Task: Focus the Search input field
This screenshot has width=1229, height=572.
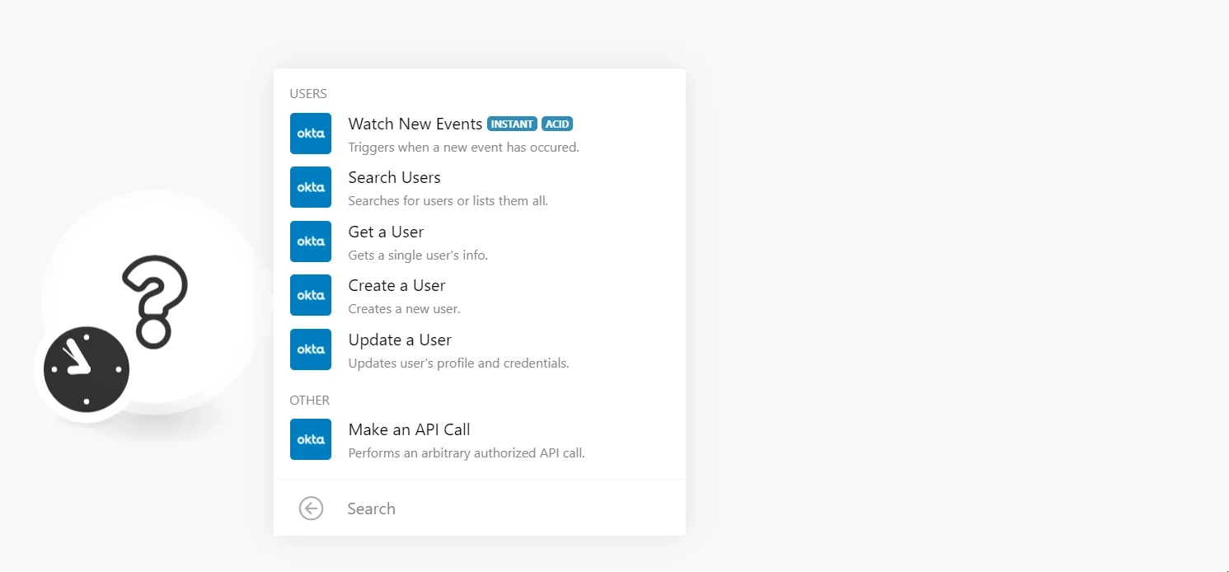Action: (x=507, y=509)
